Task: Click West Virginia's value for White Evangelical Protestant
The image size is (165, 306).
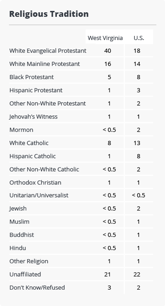Action: tap(108, 51)
